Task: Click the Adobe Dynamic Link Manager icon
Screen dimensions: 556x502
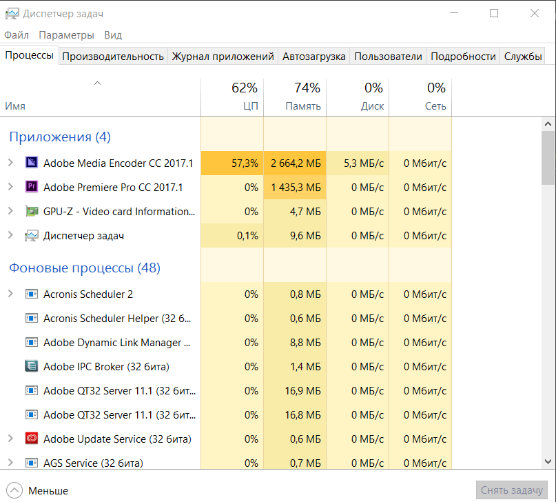Action: coord(32,342)
